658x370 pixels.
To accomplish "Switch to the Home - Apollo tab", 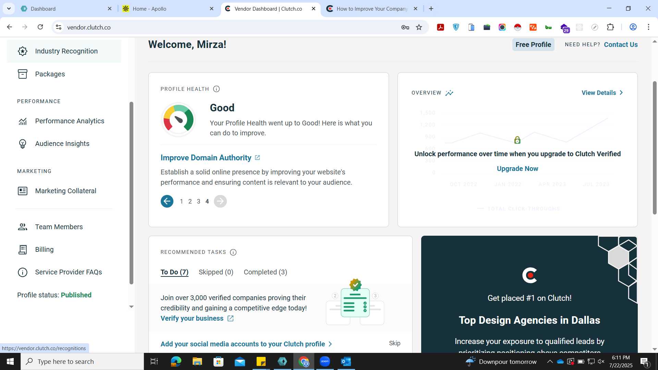I will (168, 9).
